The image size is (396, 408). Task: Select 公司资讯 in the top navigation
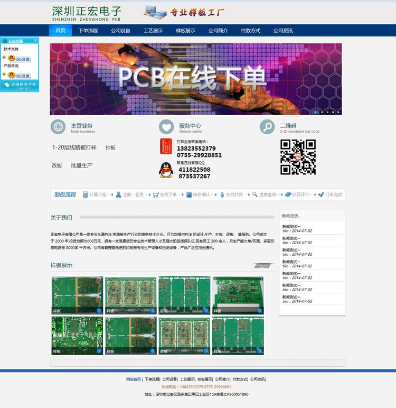[283, 31]
